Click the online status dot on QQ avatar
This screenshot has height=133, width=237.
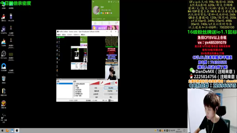(x=99, y=13)
